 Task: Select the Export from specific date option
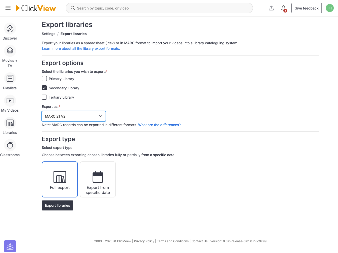pos(98,179)
